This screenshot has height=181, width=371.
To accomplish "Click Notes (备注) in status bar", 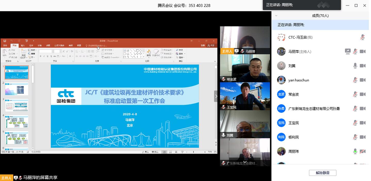I will [145, 152].
